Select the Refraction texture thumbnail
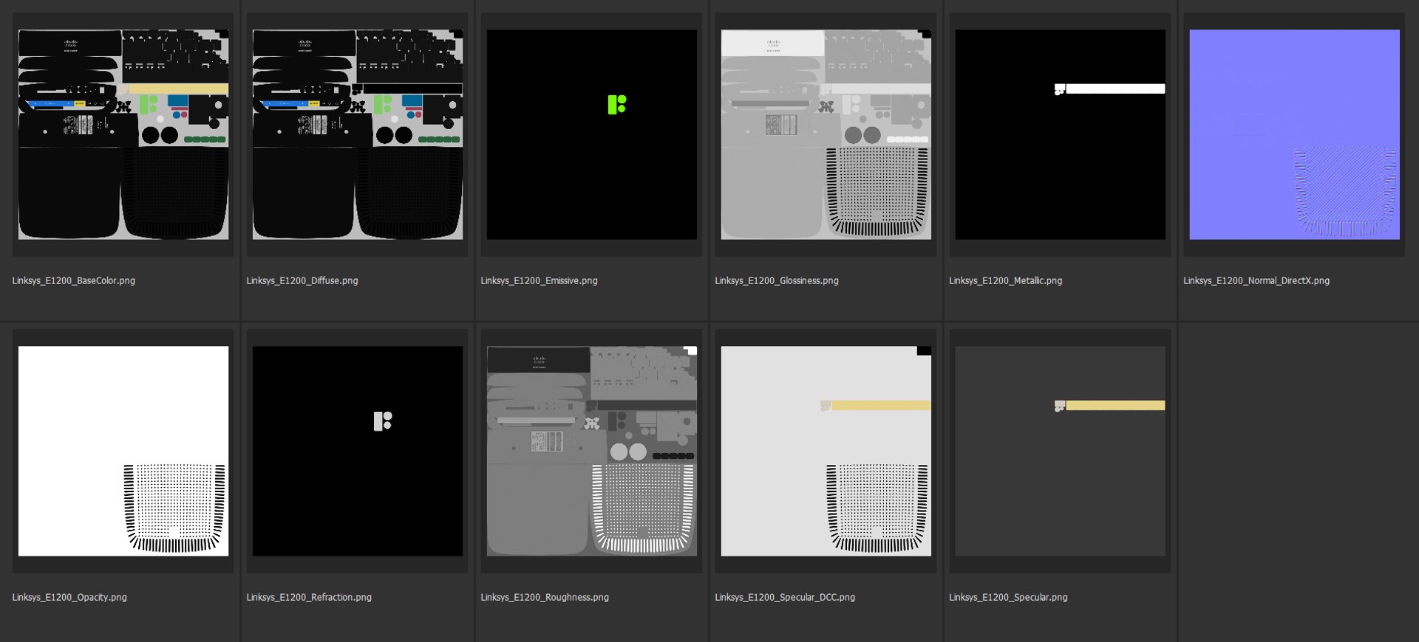The image size is (1419, 642). (358, 451)
